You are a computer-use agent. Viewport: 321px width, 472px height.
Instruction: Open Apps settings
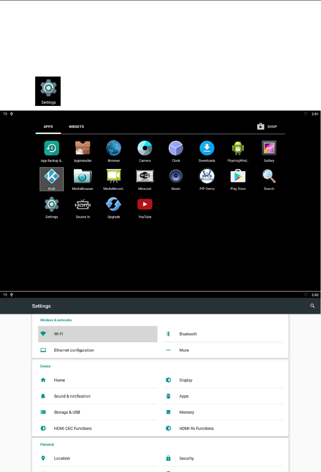pos(223,396)
